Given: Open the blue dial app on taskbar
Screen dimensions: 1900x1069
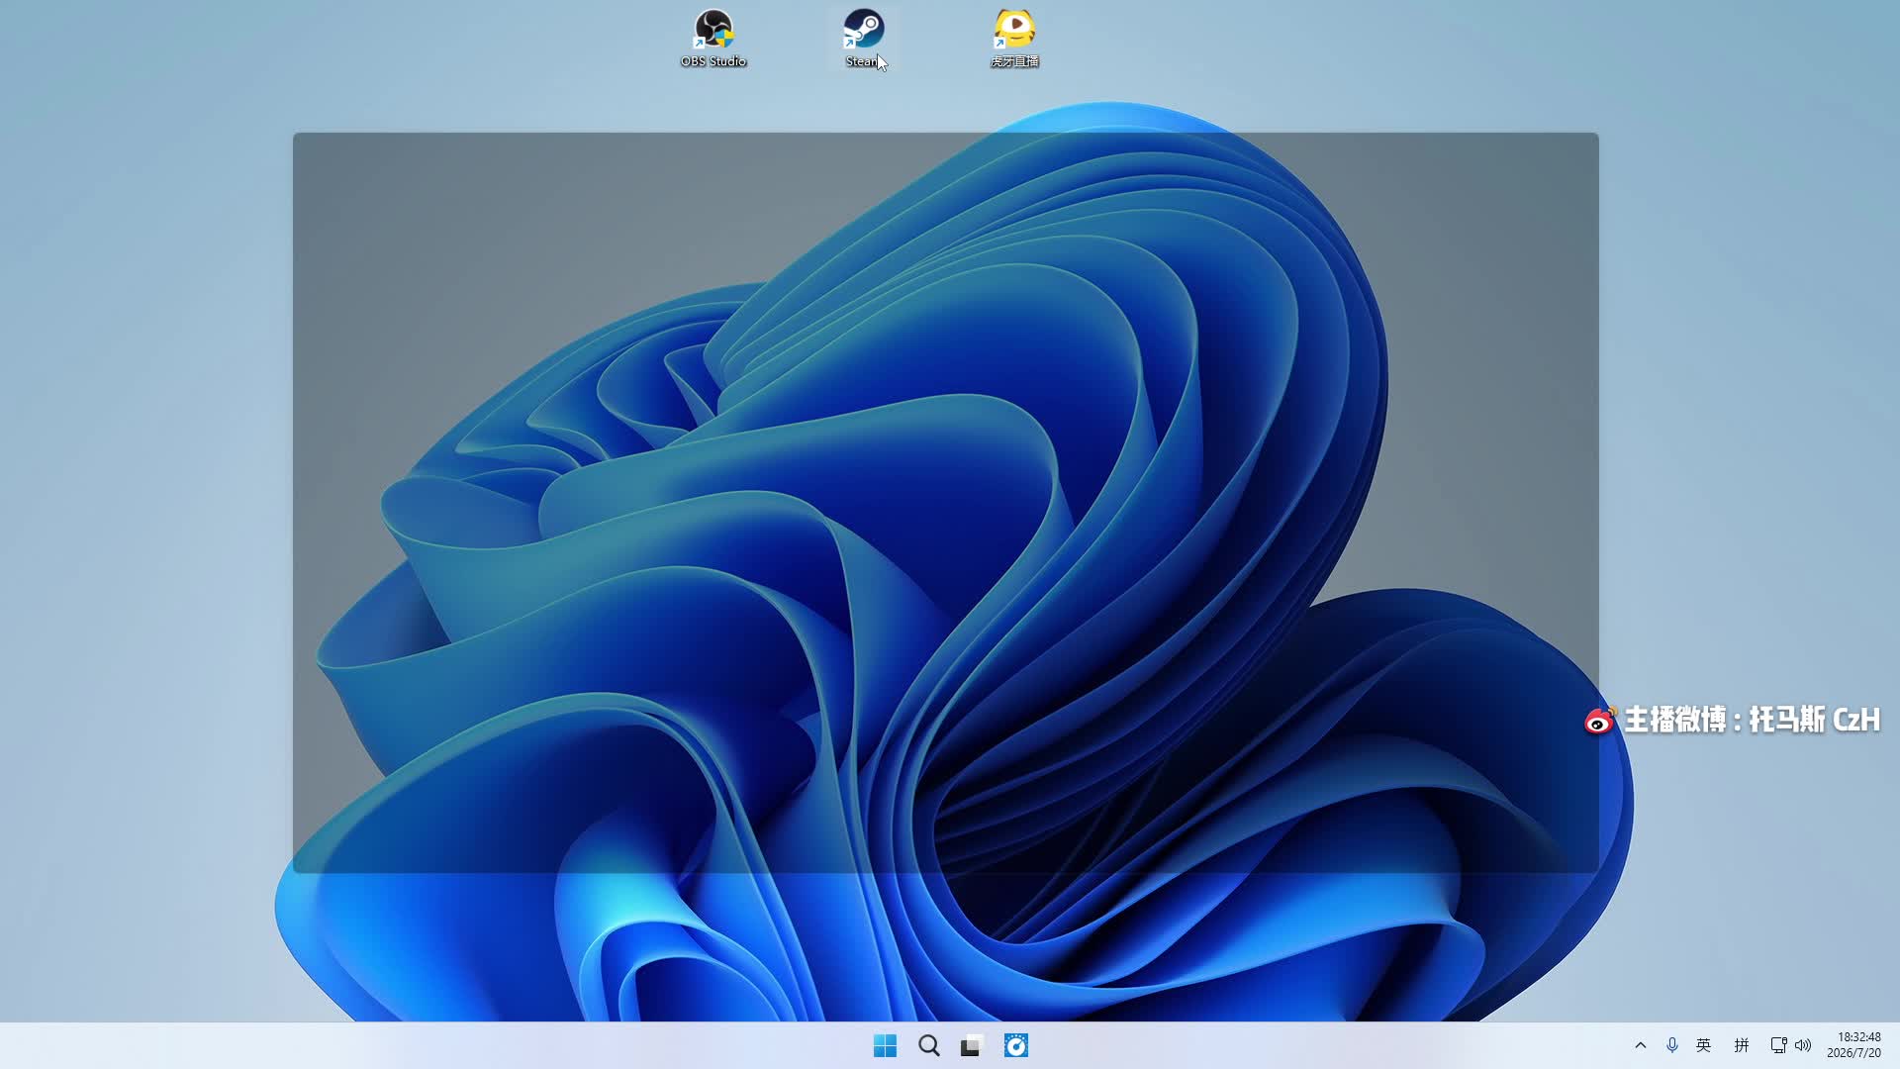Looking at the screenshot, I should 1016,1045.
